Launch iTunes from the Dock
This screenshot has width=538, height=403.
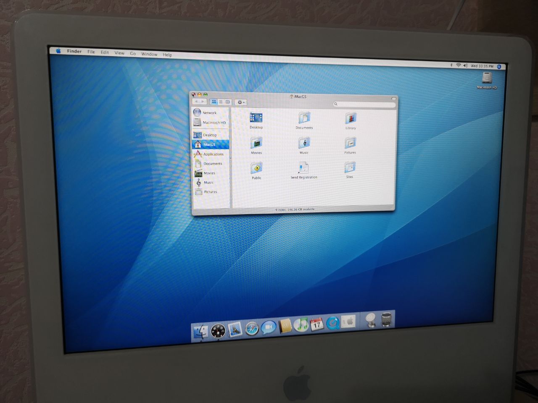coord(301,324)
